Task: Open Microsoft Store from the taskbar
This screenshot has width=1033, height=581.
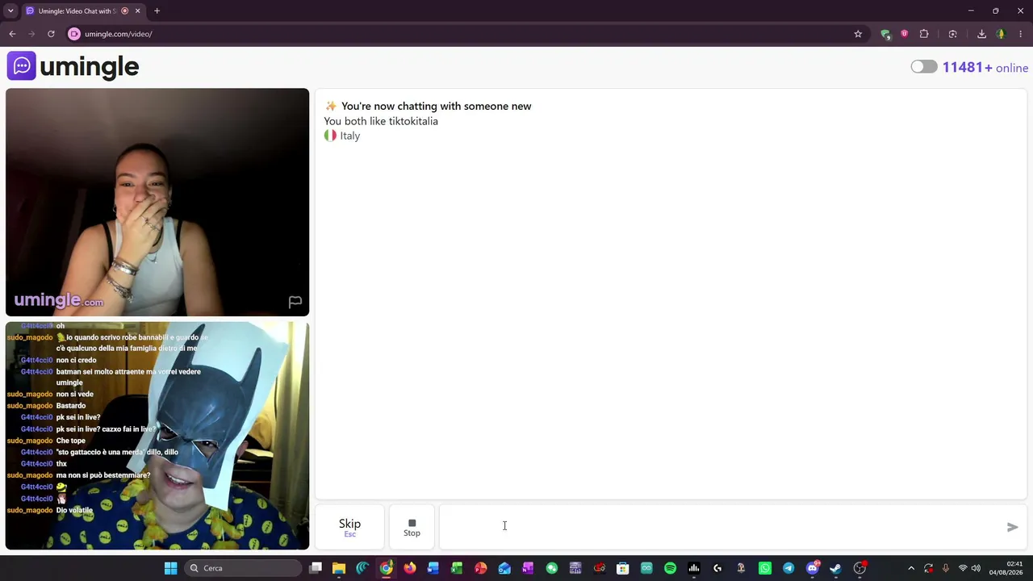Action: pyautogui.click(x=623, y=568)
